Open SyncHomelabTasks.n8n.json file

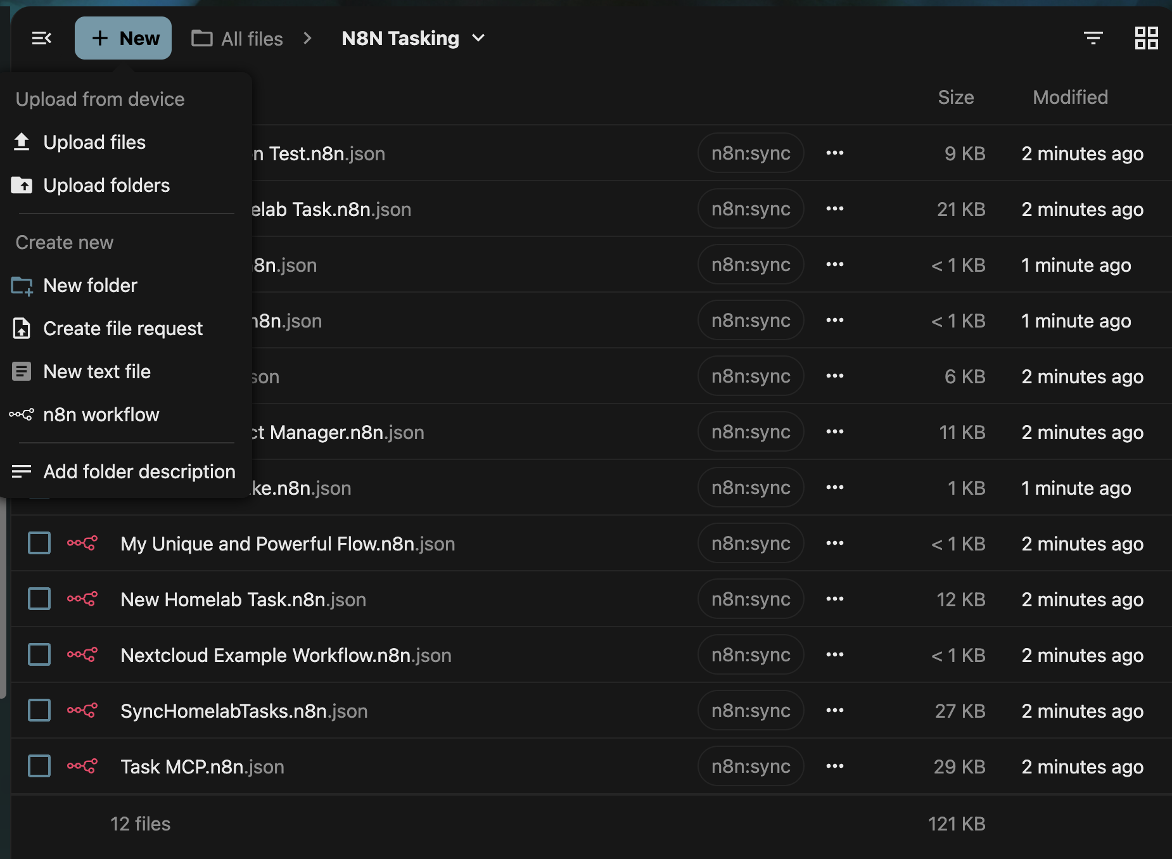coord(244,711)
